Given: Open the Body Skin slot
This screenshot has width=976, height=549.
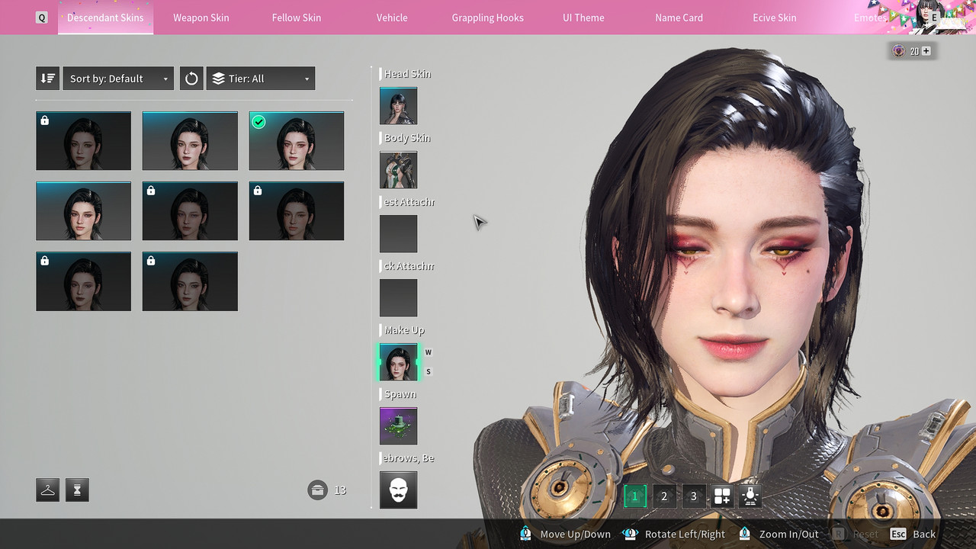Looking at the screenshot, I should point(399,170).
